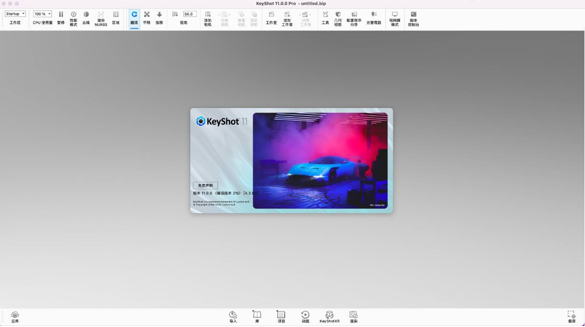Open the light manager (光管理器)
The height and width of the screenshot is (327, 585).
coord(373,18)
